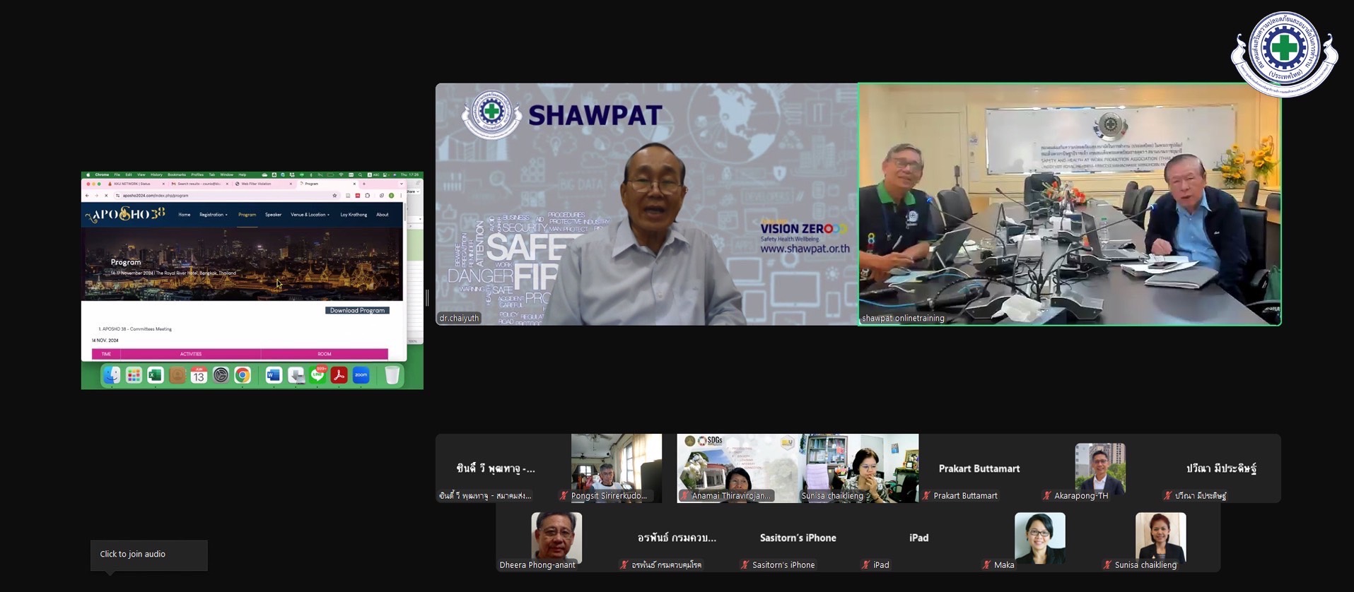1354x592 pixels.
Task: Click the muted mic icon beside Akarapong-TH
Action: 1047,496
